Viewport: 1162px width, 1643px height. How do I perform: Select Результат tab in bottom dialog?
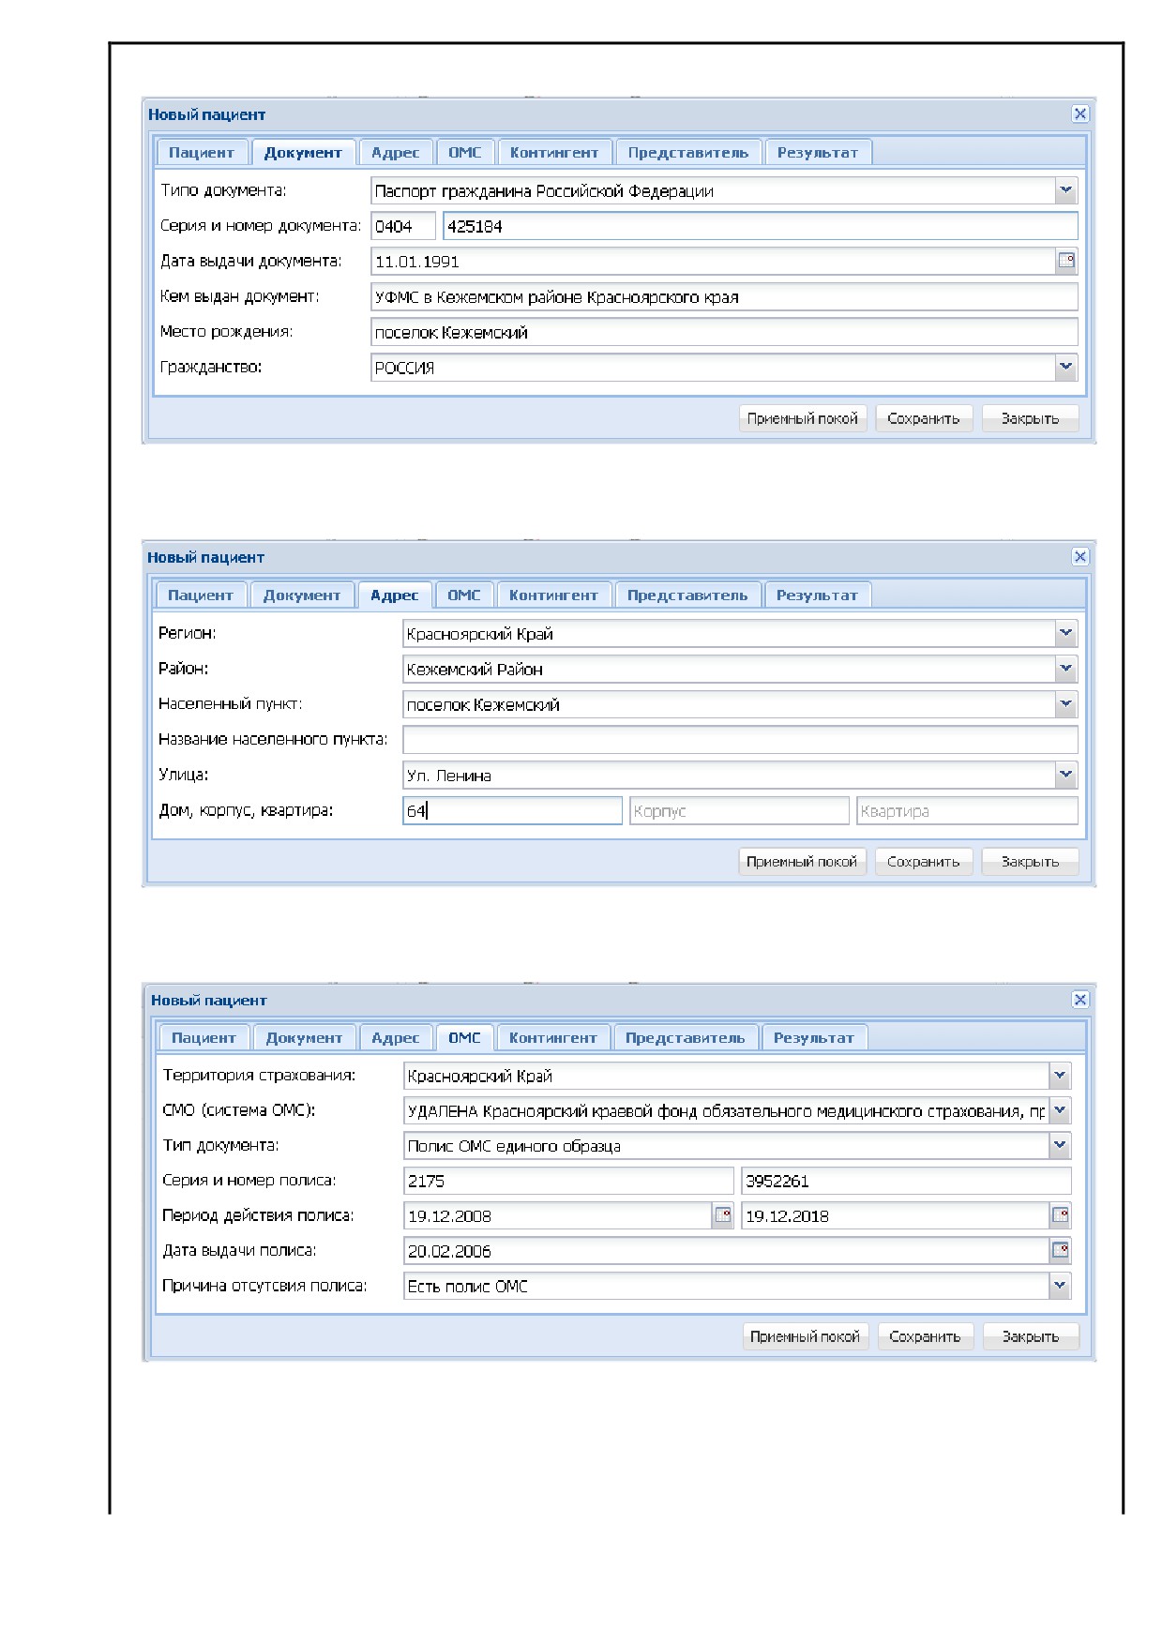coord(814,1037)
